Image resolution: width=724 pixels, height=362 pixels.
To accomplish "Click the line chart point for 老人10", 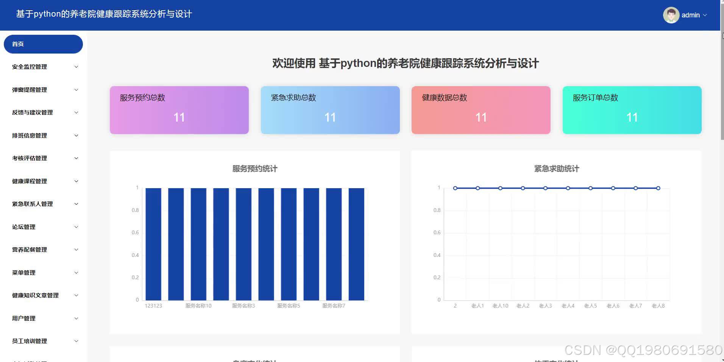I will [x=500, y=188].
